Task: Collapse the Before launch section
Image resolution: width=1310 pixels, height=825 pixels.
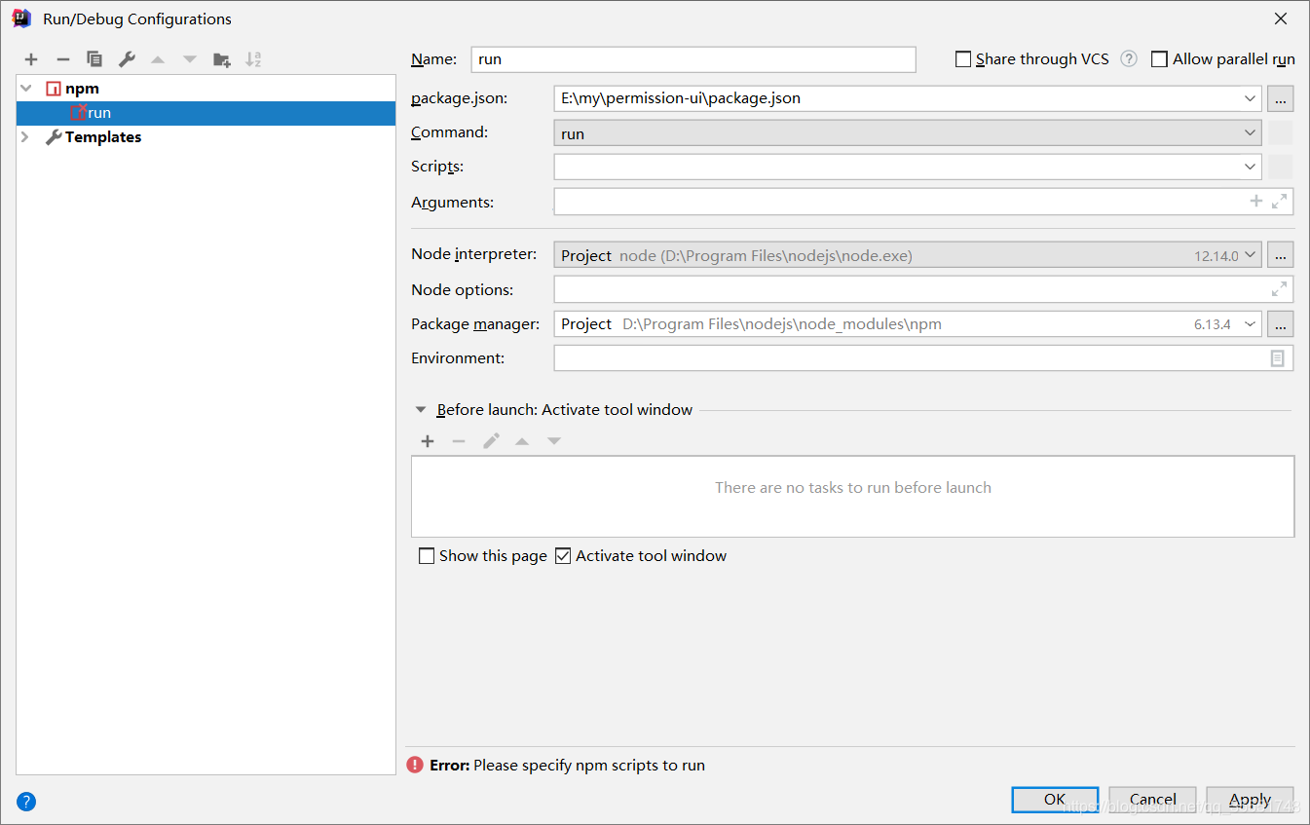Action: point(421,410)
